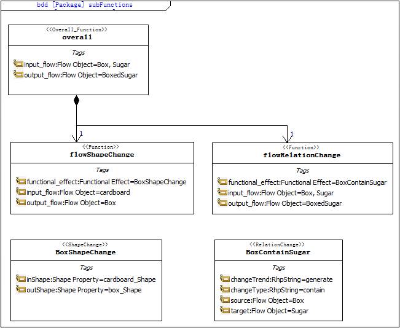Click Tags heading in flowRelationChange block
The image size is (400, 328).
[x=302, y=170]
